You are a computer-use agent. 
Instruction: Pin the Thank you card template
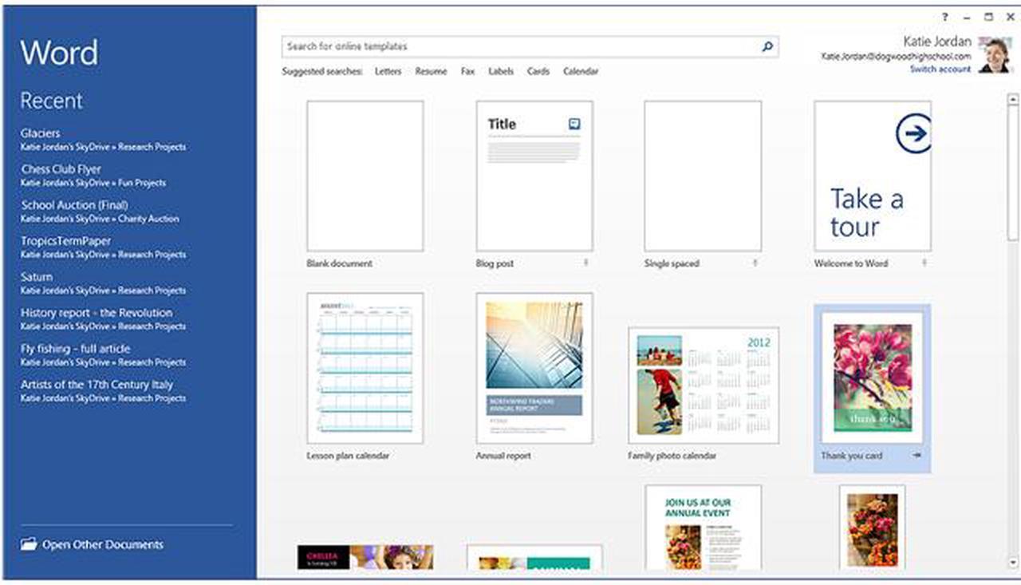[x=917, y=455]
